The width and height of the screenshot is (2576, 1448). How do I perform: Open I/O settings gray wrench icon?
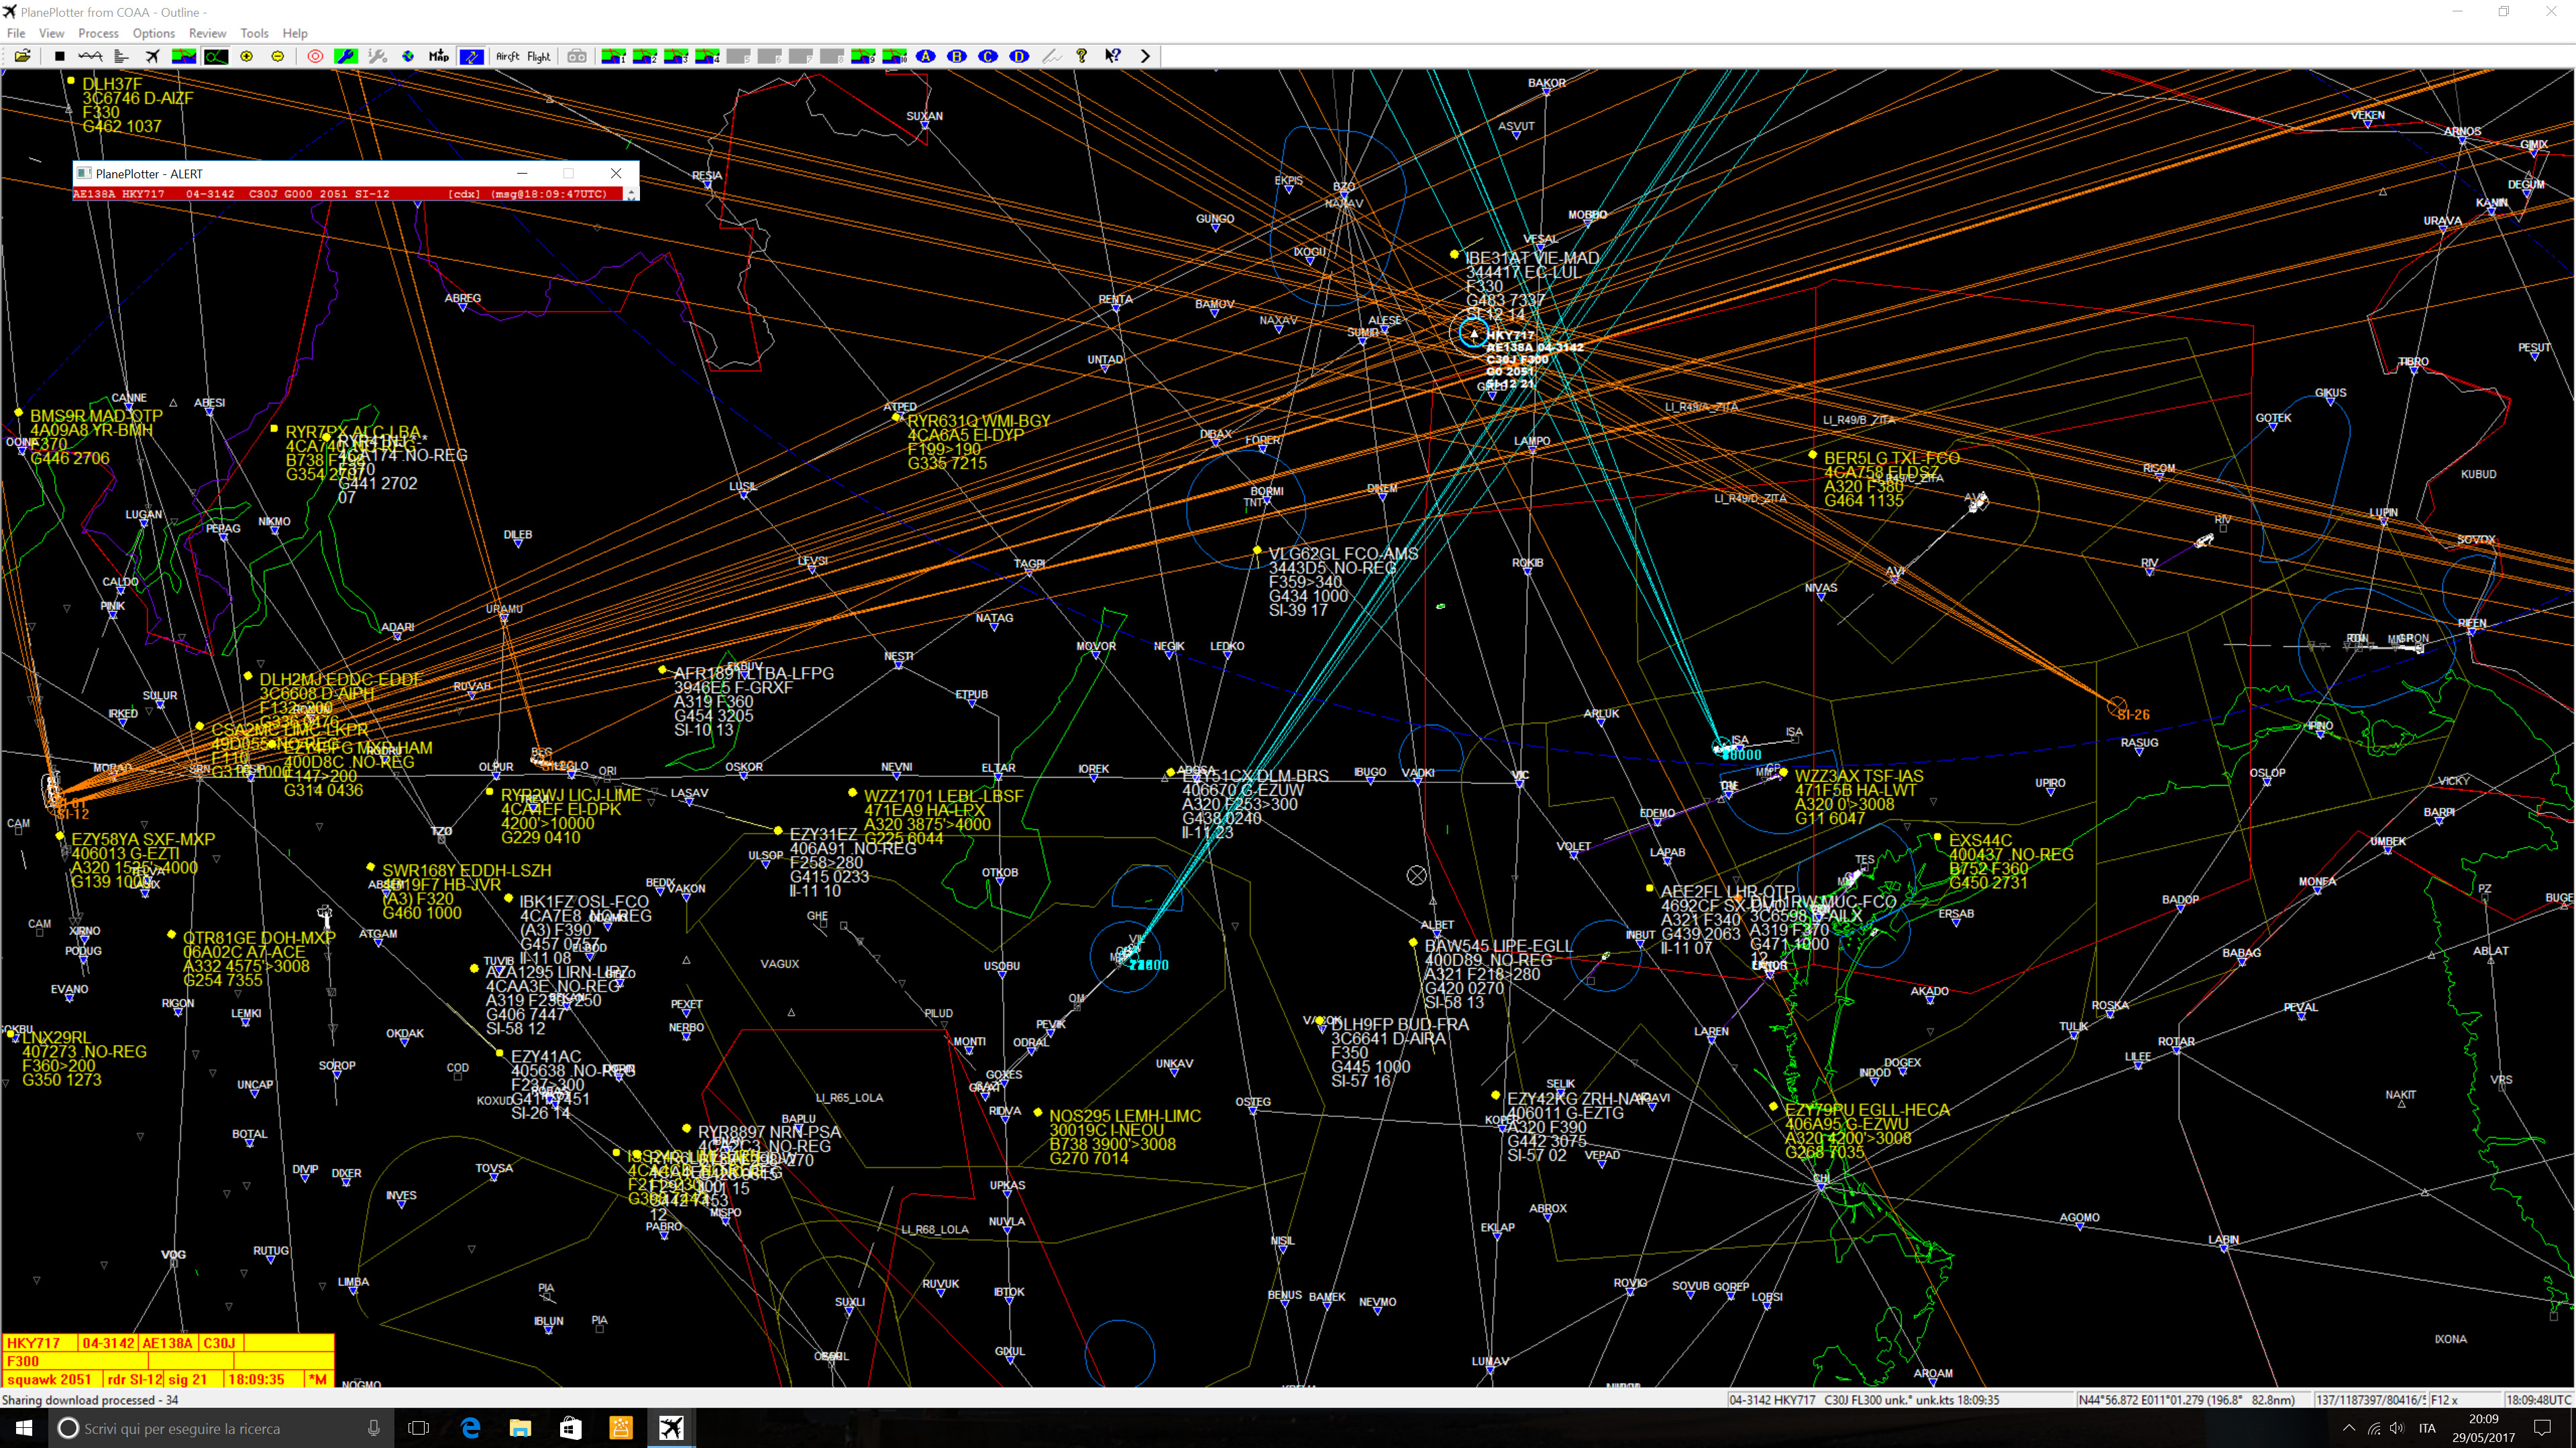[377, 56]
